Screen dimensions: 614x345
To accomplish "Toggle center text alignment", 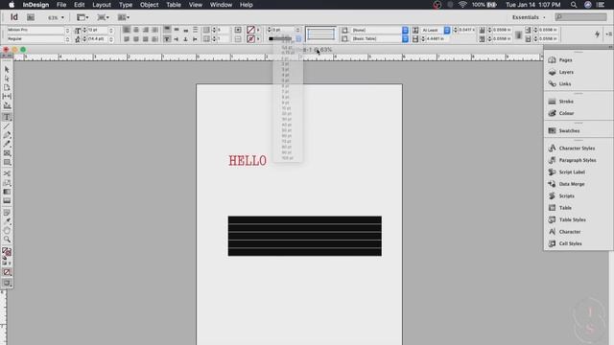I will tap(136, 30).
